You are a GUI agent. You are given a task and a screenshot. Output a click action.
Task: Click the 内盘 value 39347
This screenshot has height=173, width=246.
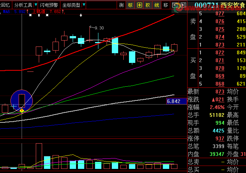[x=217, y=154]
